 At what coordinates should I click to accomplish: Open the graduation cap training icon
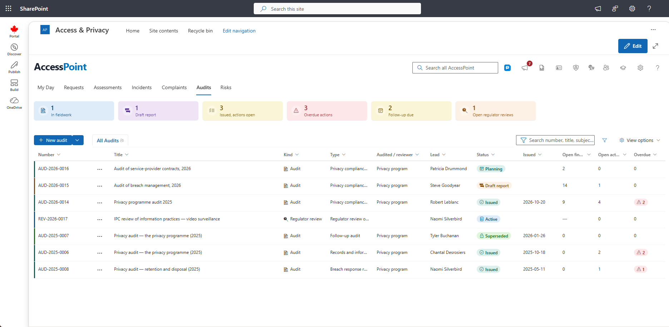click(x=623, y=68)
